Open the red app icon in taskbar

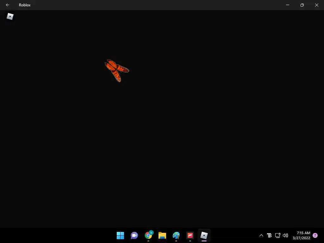point(190,235)
